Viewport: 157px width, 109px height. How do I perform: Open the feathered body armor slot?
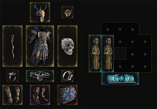point(40,46)
